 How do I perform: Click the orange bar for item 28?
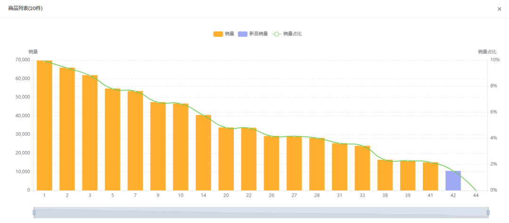[317, 164]
